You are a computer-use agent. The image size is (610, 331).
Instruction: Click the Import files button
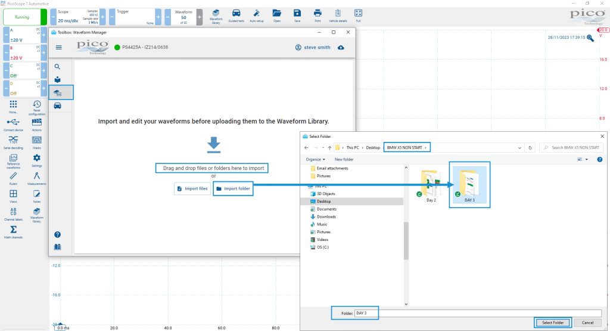(192, 188)
